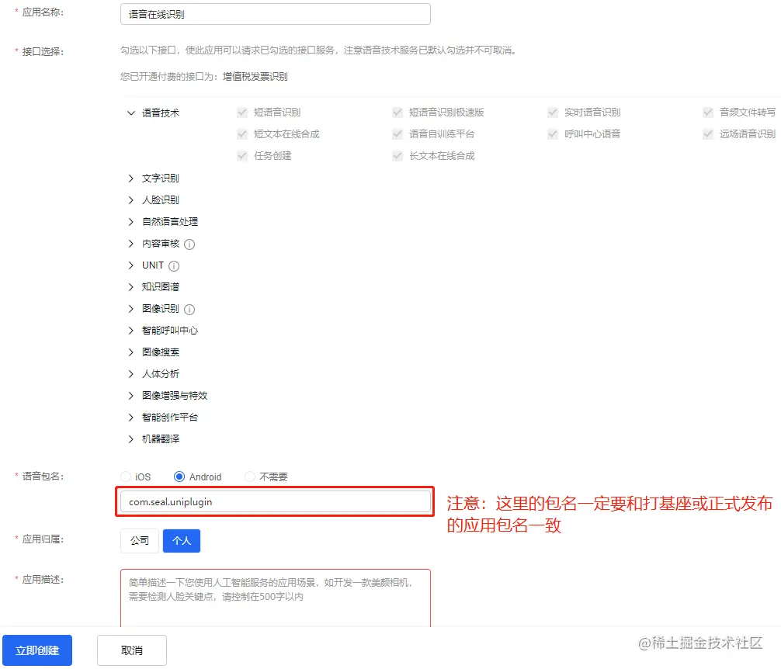Viewport: 781px width, 669px height.
Task: Check the 呼叫中心语音 checkbox
Action: (x=552, y=133)
